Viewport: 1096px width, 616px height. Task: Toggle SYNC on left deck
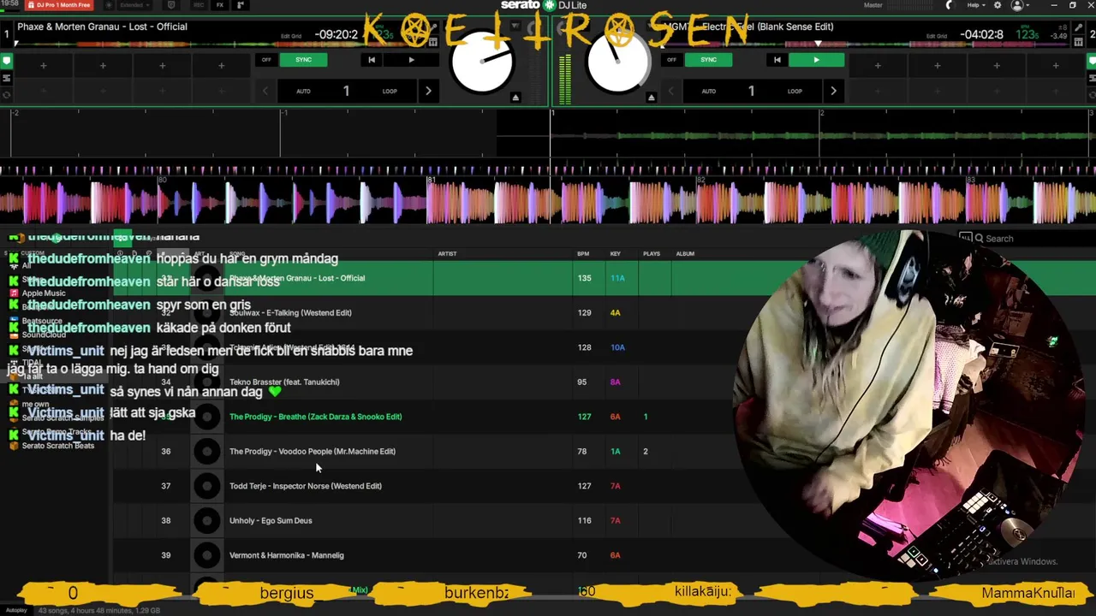point(303,60)
